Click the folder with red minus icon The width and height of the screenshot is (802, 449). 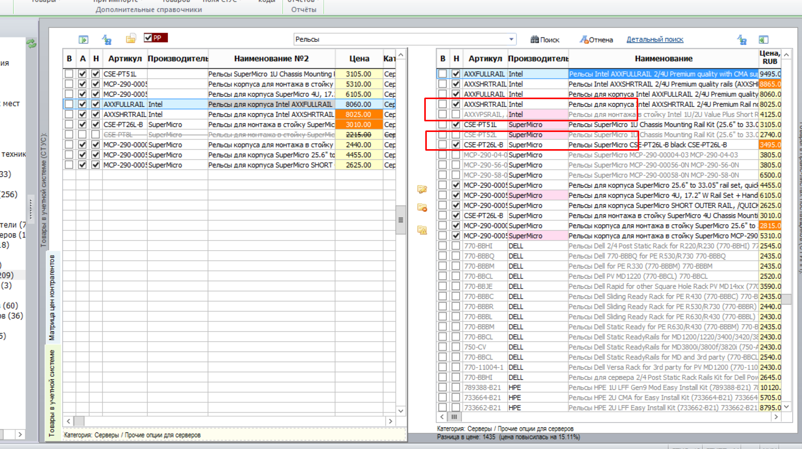(422, 207)
